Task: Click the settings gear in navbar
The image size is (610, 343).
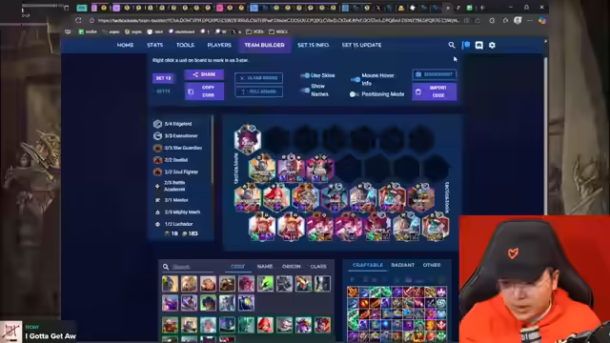Action: point(492,45)
